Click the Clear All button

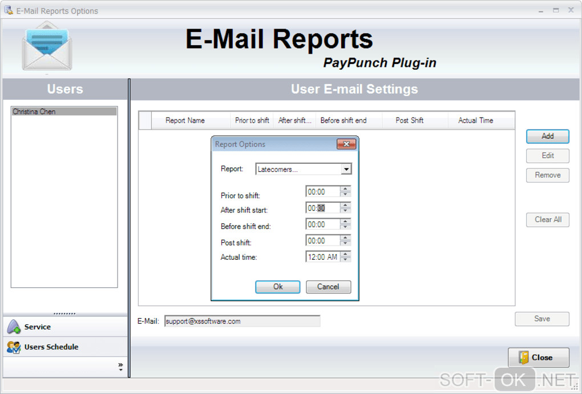(x=548, y=219)
